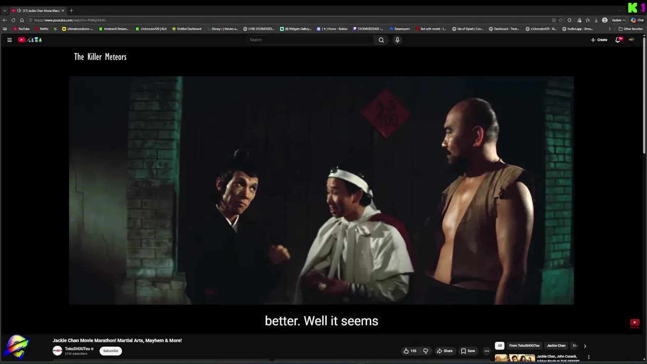
Task: Open Disney+ Movies bookmark
Action: 222,29
